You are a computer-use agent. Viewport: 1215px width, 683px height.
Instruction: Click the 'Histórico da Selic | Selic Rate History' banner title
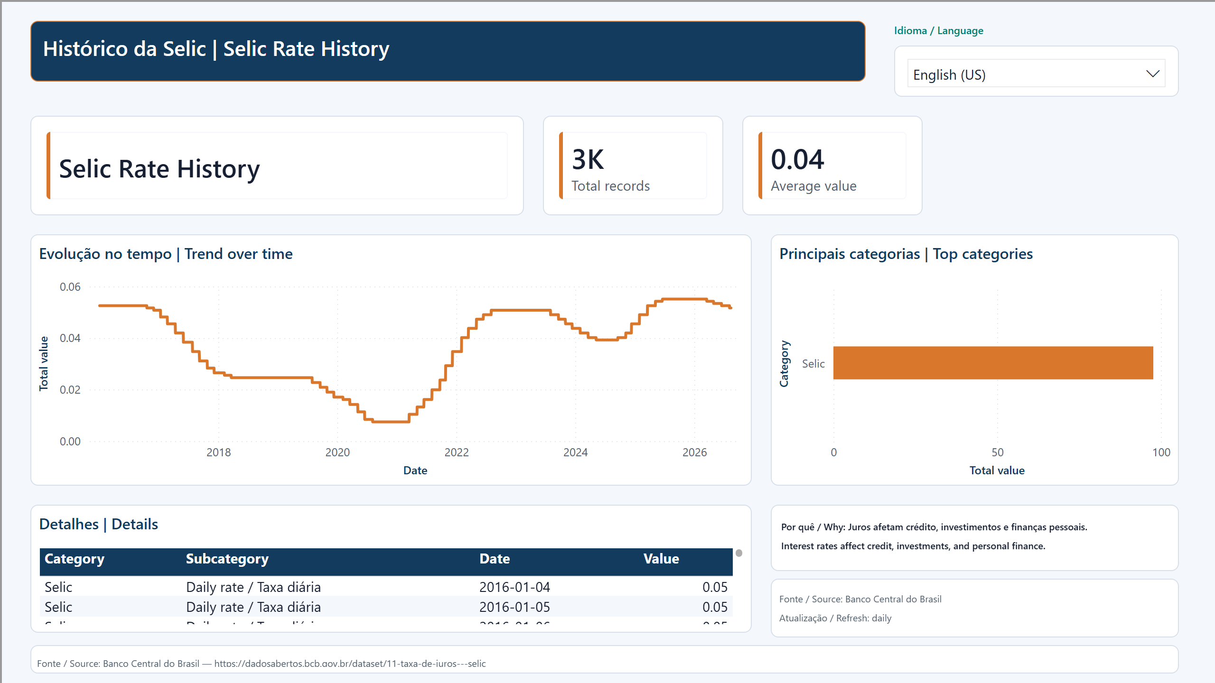click(216, 49)
